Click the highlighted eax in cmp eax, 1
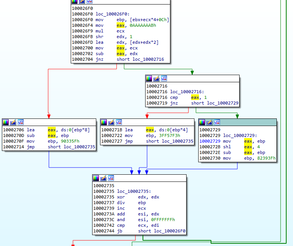This screenshot has width=293, height=246. 195,97
